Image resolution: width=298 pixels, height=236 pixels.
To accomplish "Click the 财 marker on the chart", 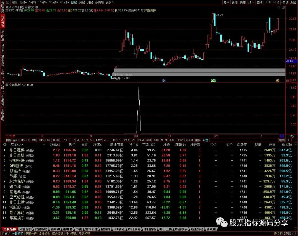I will pyautogui.click(x=164, y=81).
